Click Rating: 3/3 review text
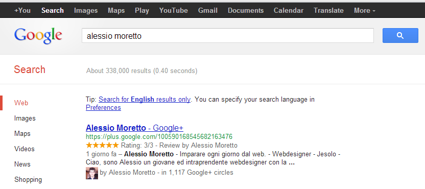 (x=179, y=146)
